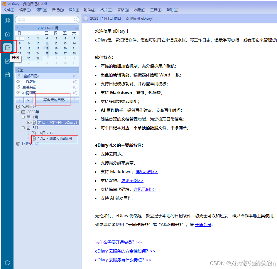Viewport: 277px width, 269px height.
Task: Open the 编辑(E) menu
Action: pyautogui.click(x=25, y=10)
